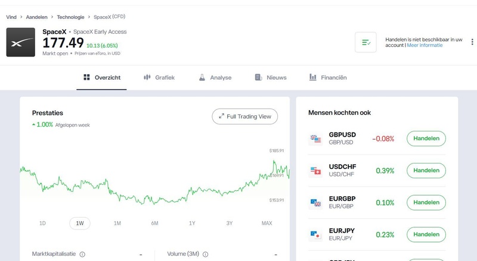
Task: Open the Nieuws tab
Action: (x=271, y=78)
